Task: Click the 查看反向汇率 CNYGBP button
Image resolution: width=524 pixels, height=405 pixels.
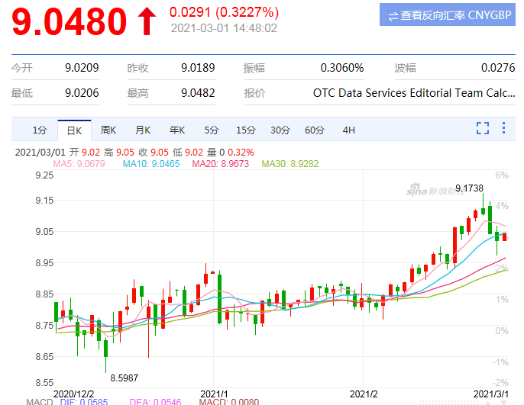Action: [447, 15]
